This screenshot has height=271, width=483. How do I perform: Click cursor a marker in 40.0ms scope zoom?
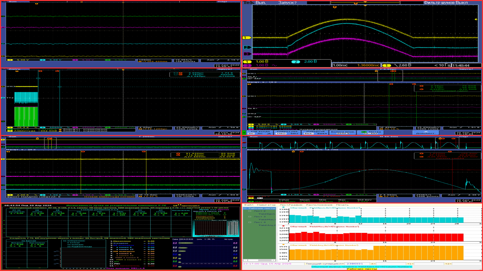301,152
